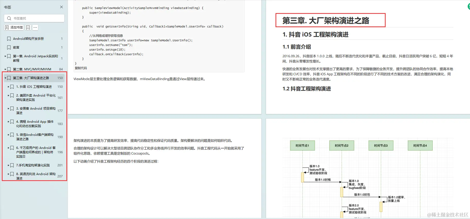Image resolution: width=470 pixels, height=219 pixels.
Task: Select 第三章 大厂架构演进之路 bookmark
Action: (x=31, y=78)
